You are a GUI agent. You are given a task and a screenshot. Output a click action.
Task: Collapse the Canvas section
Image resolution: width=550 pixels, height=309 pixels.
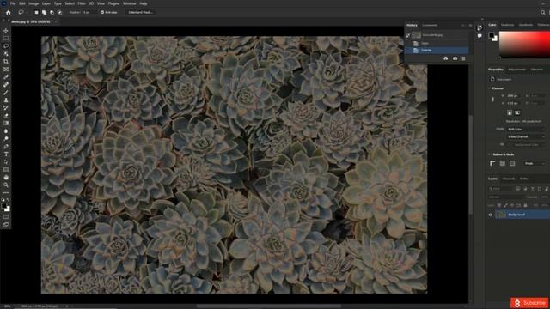point(490,88)
